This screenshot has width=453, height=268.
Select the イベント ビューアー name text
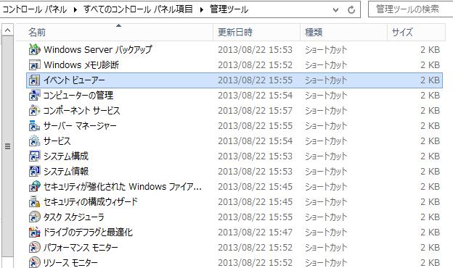[74, 80]
